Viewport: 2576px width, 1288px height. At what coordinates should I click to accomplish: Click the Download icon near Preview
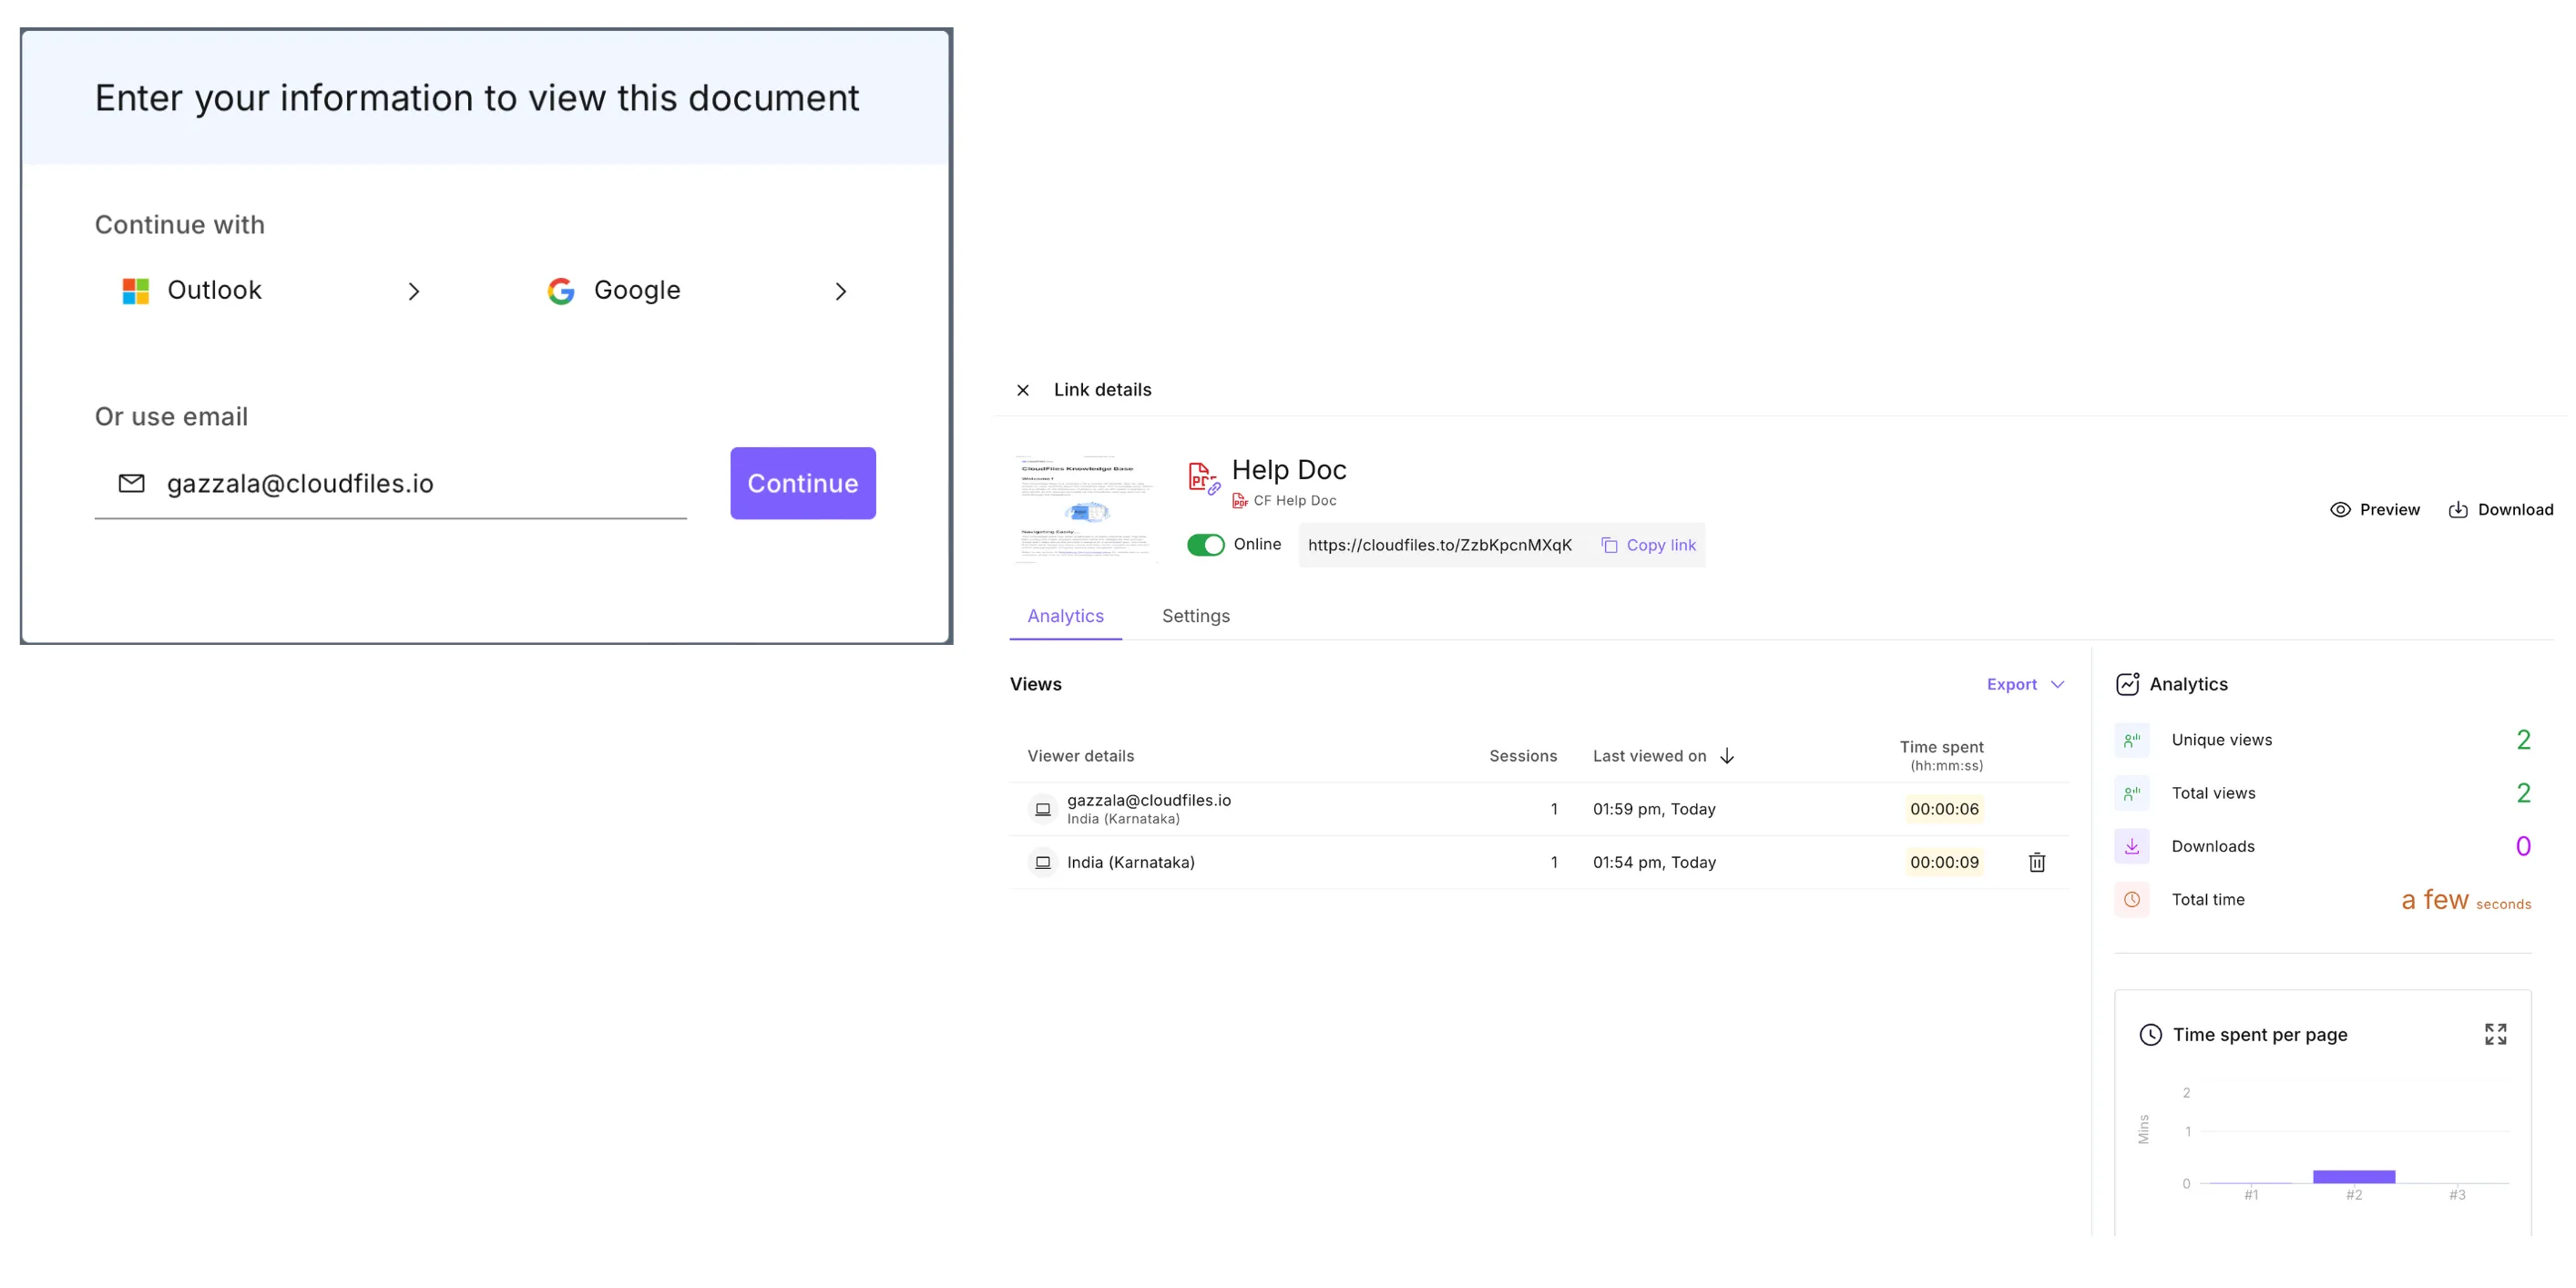2457,509
